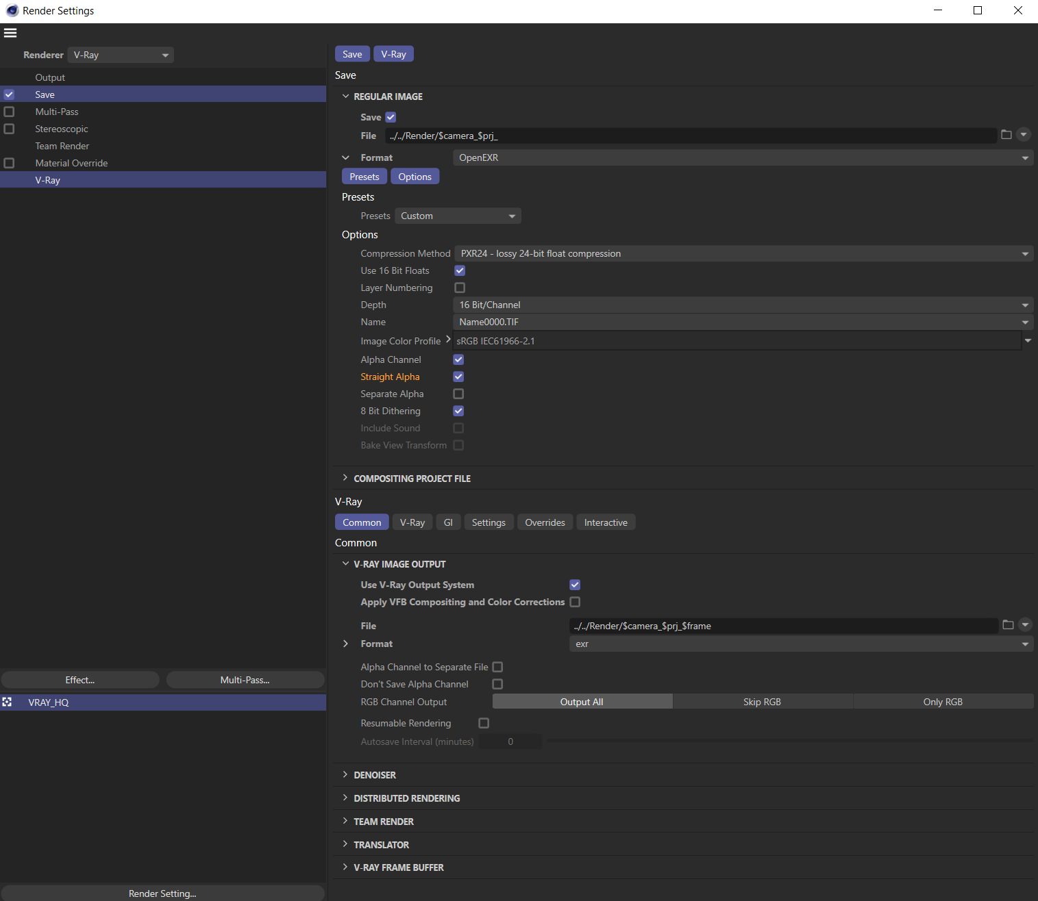
Task: Browse folder for the V-Ray output file path
Action: click(x=1008, y=624)
